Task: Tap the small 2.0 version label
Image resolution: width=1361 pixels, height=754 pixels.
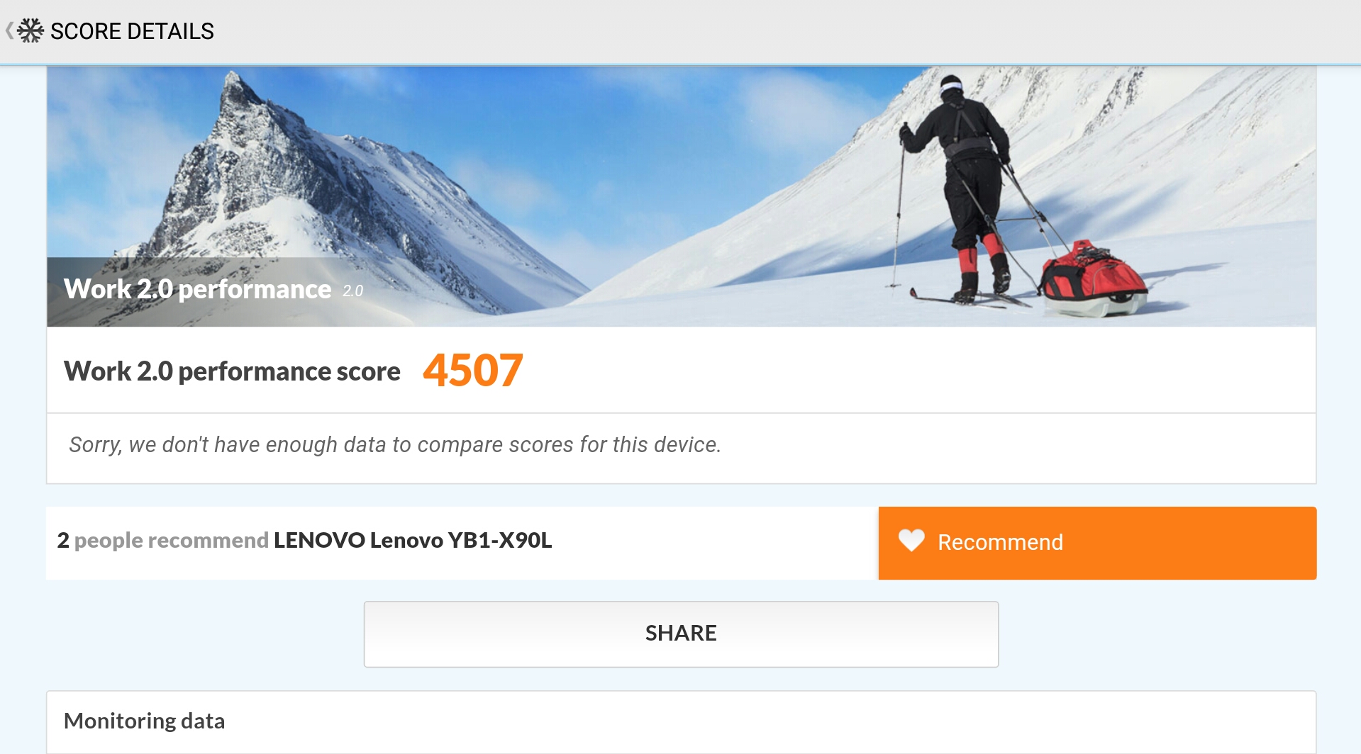Action: 352,291
